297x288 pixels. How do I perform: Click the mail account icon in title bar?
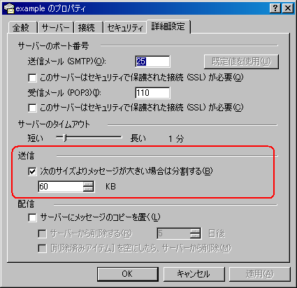coord(9,8)
